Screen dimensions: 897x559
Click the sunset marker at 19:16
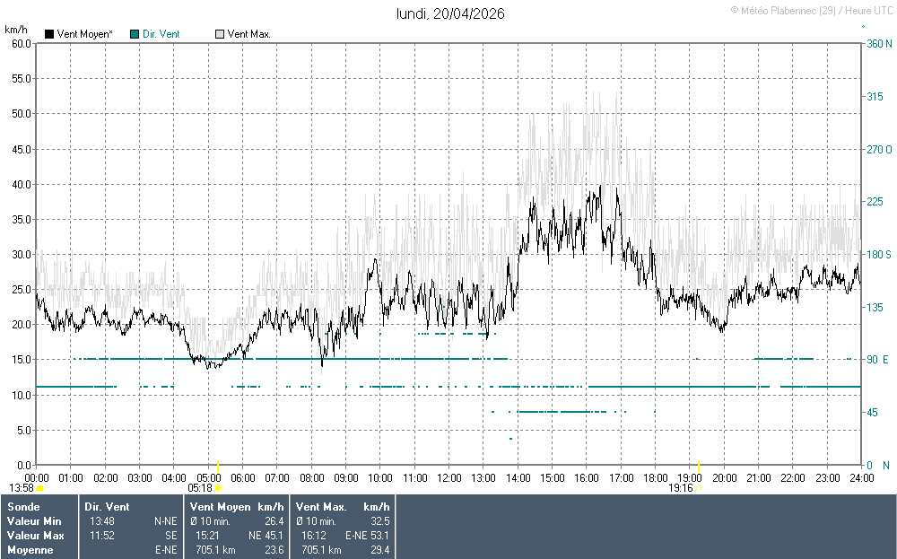point(698,488)
